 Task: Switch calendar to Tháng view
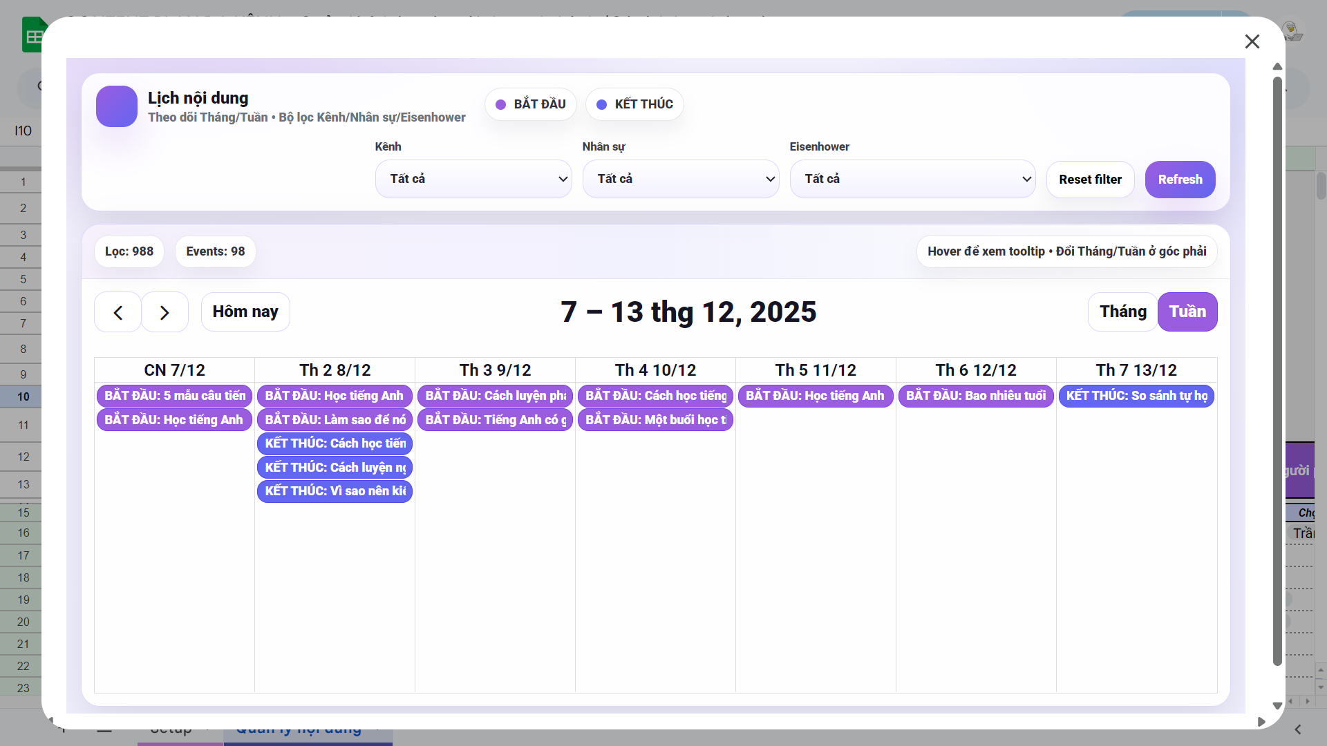coord(1122,312)
